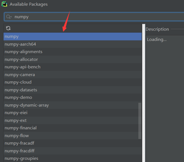
Task: Select numpy-aarch64 in the list
Action: click(73, 44)
